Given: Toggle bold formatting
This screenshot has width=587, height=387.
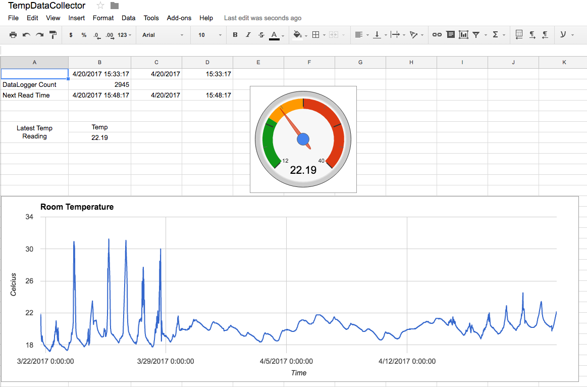Looking at the screenshot, I should tap(235, 35).
